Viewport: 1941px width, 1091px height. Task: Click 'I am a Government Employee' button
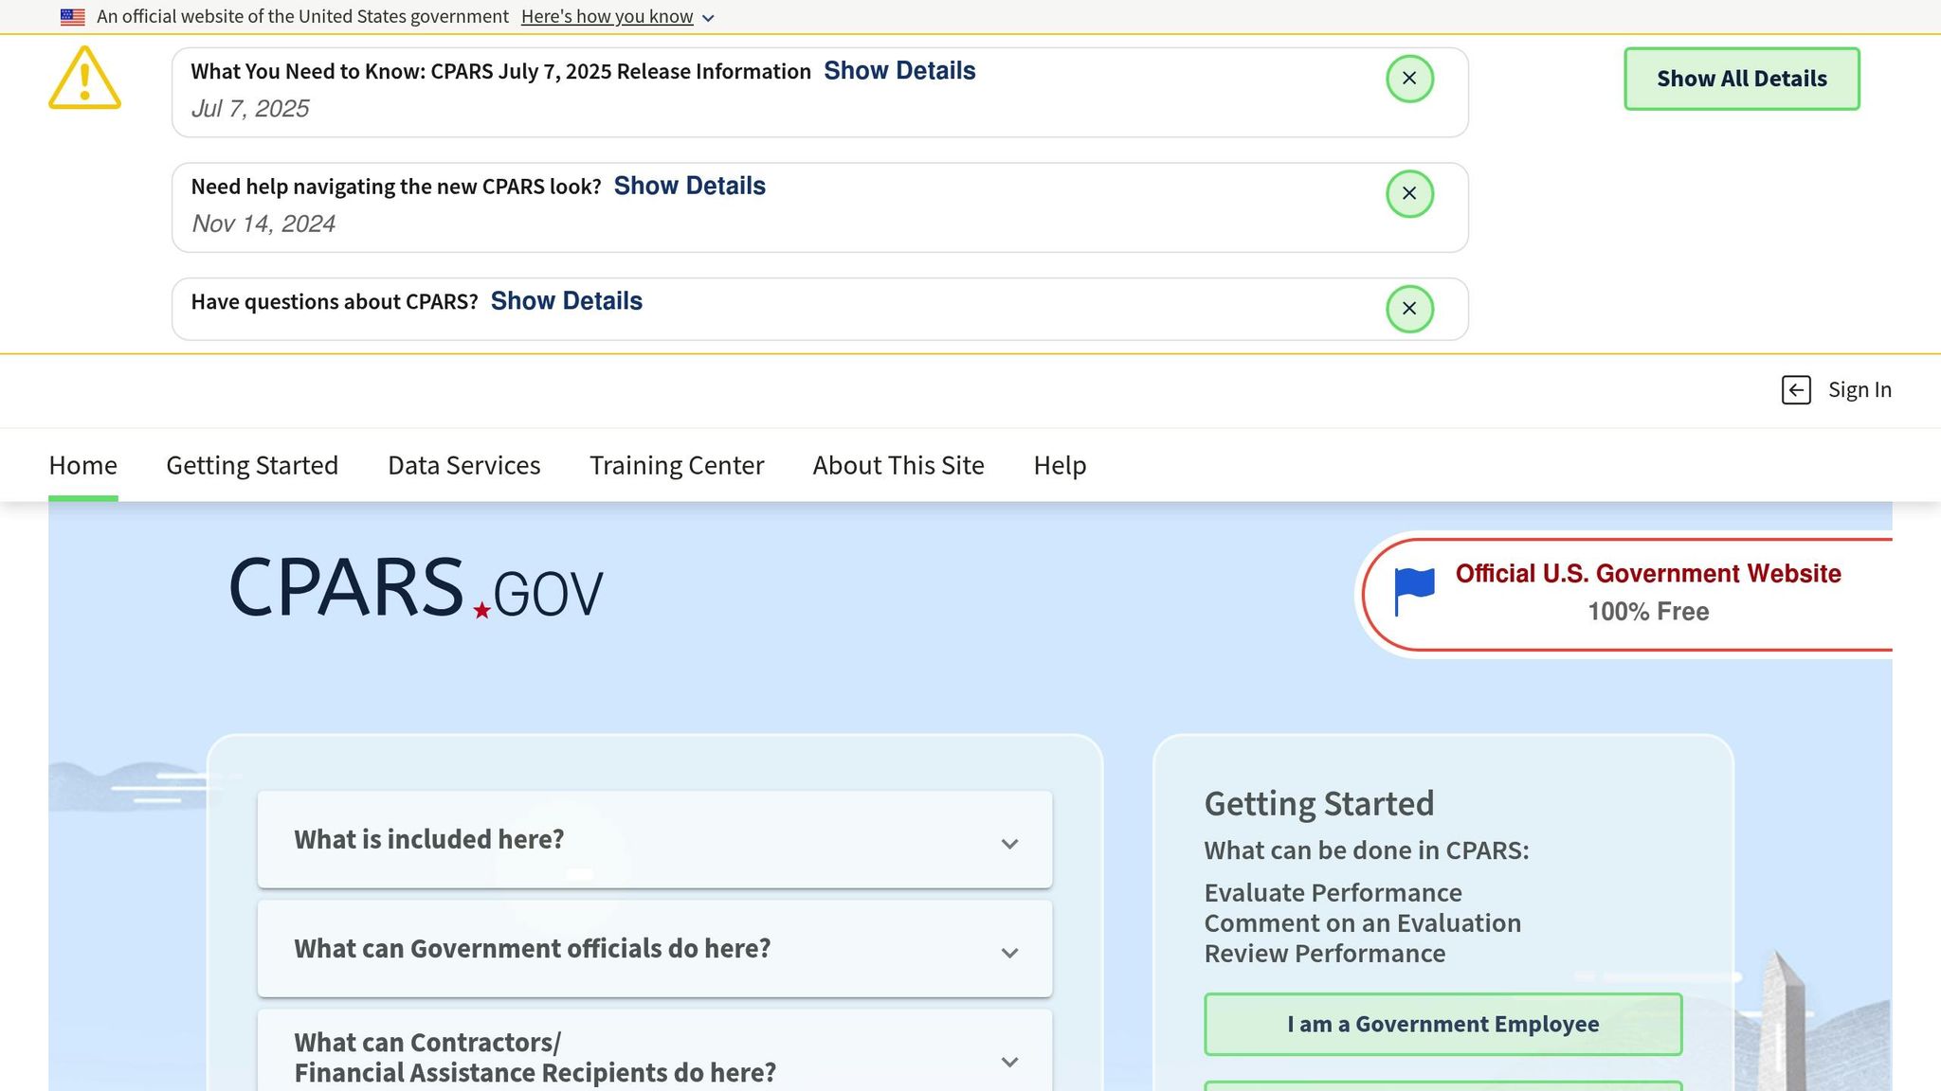click(1442, 1024)
